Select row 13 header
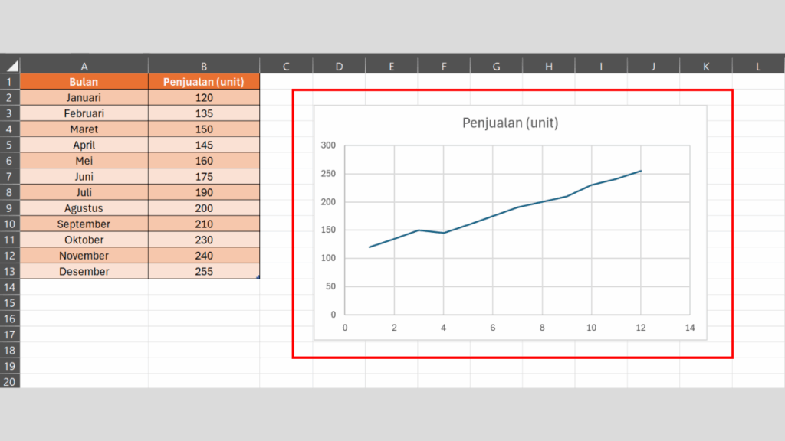 coord(10,271)
